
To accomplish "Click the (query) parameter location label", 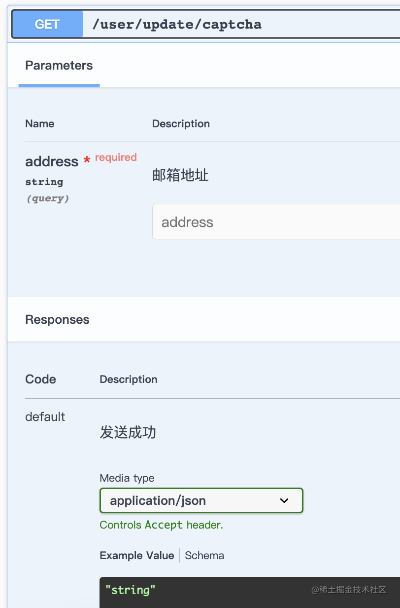I will click(48, 198).
